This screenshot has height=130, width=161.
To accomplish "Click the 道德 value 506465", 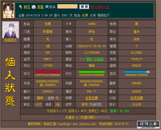I will 136,83.
